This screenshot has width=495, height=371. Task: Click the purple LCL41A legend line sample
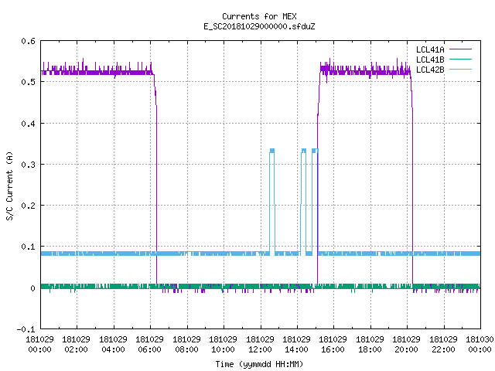[x=461, y=49]
